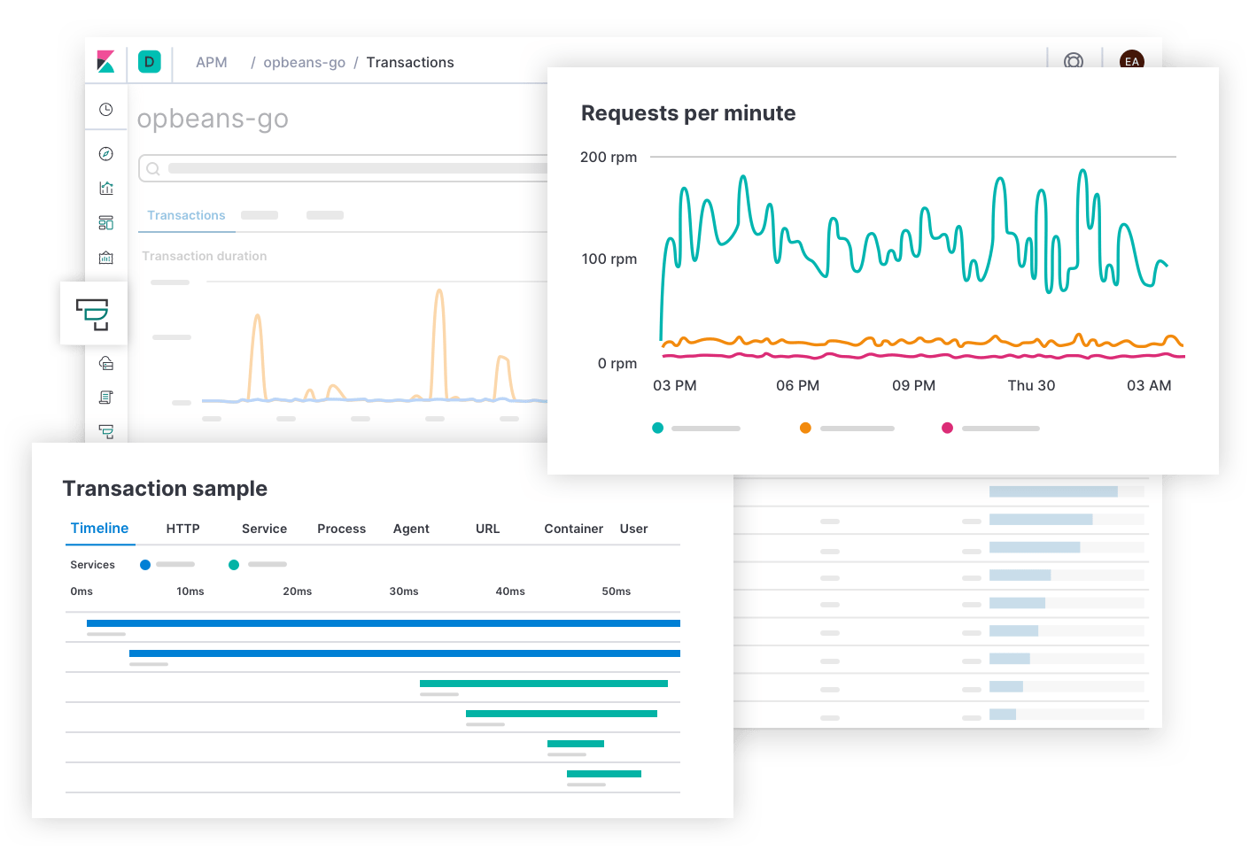Toggle the pink series in the legend
Viewport: 1249px width, 850px height.
click(x=947, y=428)
